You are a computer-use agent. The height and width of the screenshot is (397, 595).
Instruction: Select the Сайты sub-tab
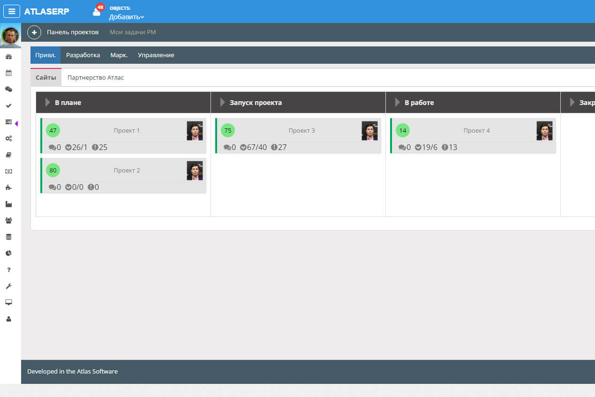(x=46, y=77)
